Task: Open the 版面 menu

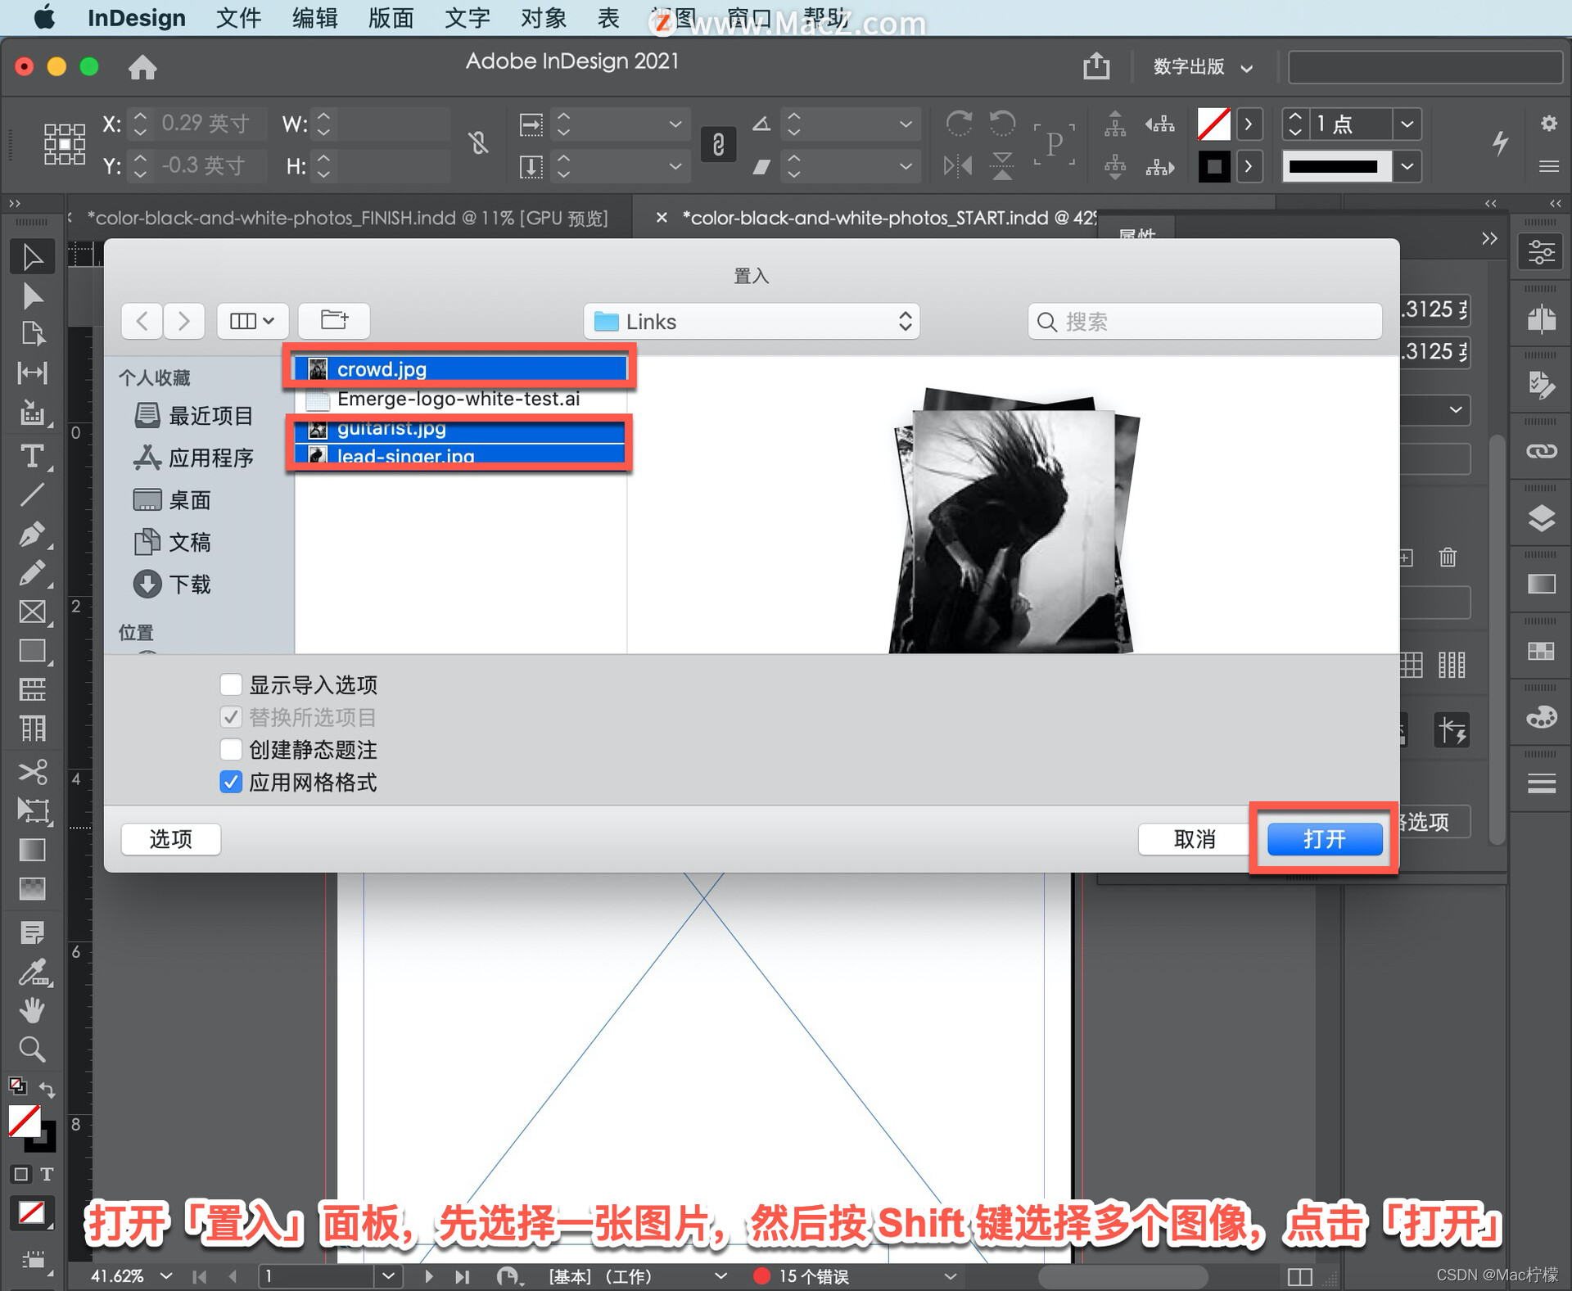Action: tap(391, 18)
